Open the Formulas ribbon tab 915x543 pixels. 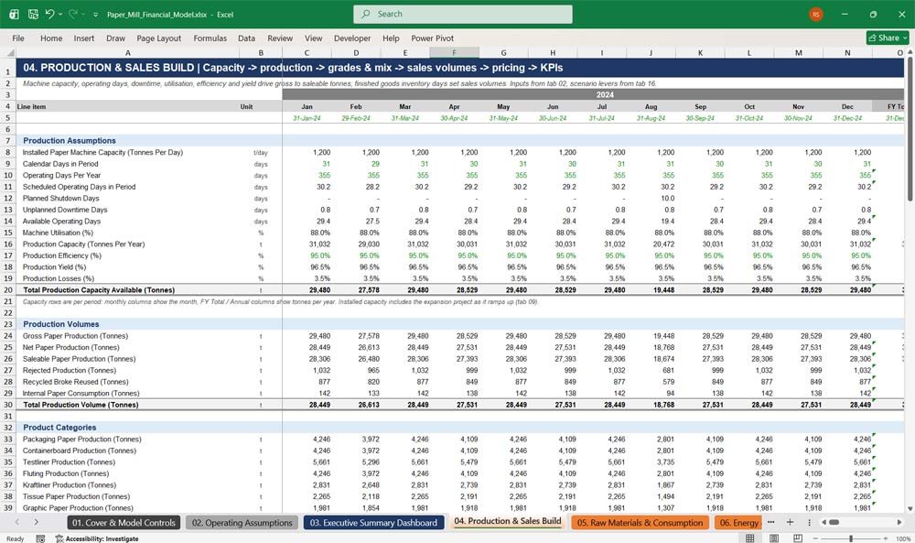(x=210, y=38)
